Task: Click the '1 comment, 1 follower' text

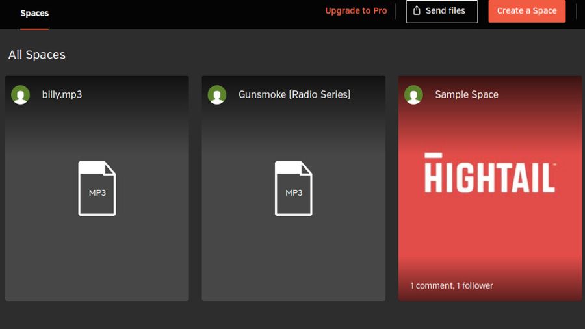Action: 452,285
